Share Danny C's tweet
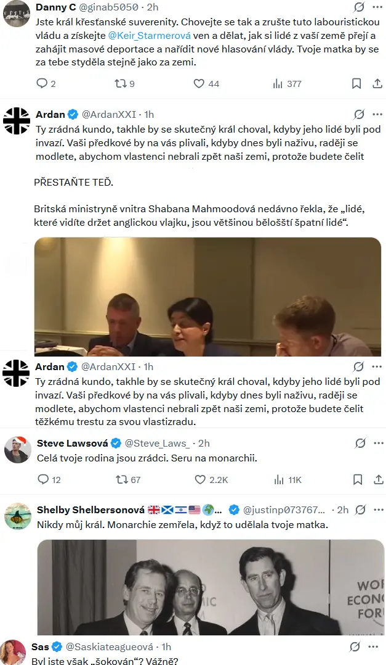The image size is (386, 665). [377, 83]
